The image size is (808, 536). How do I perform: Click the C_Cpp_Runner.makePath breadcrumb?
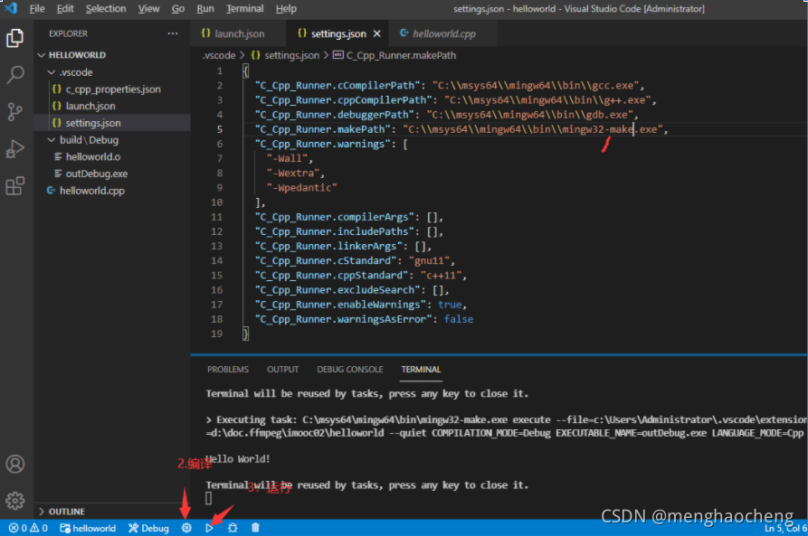tap(394, 55)
